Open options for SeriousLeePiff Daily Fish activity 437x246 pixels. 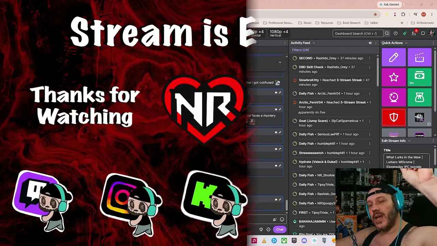pyautogui.click(x=369, y=134)
